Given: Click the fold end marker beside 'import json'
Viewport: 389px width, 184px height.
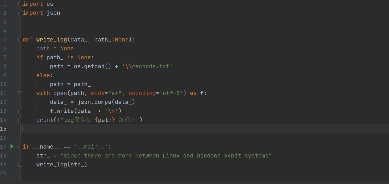Looking at the screenshot, I should 20,13.
